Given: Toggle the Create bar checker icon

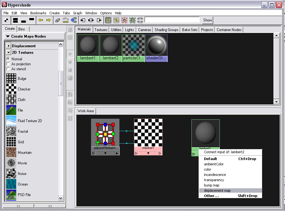Looking at the screenshot, I should 7,20.
